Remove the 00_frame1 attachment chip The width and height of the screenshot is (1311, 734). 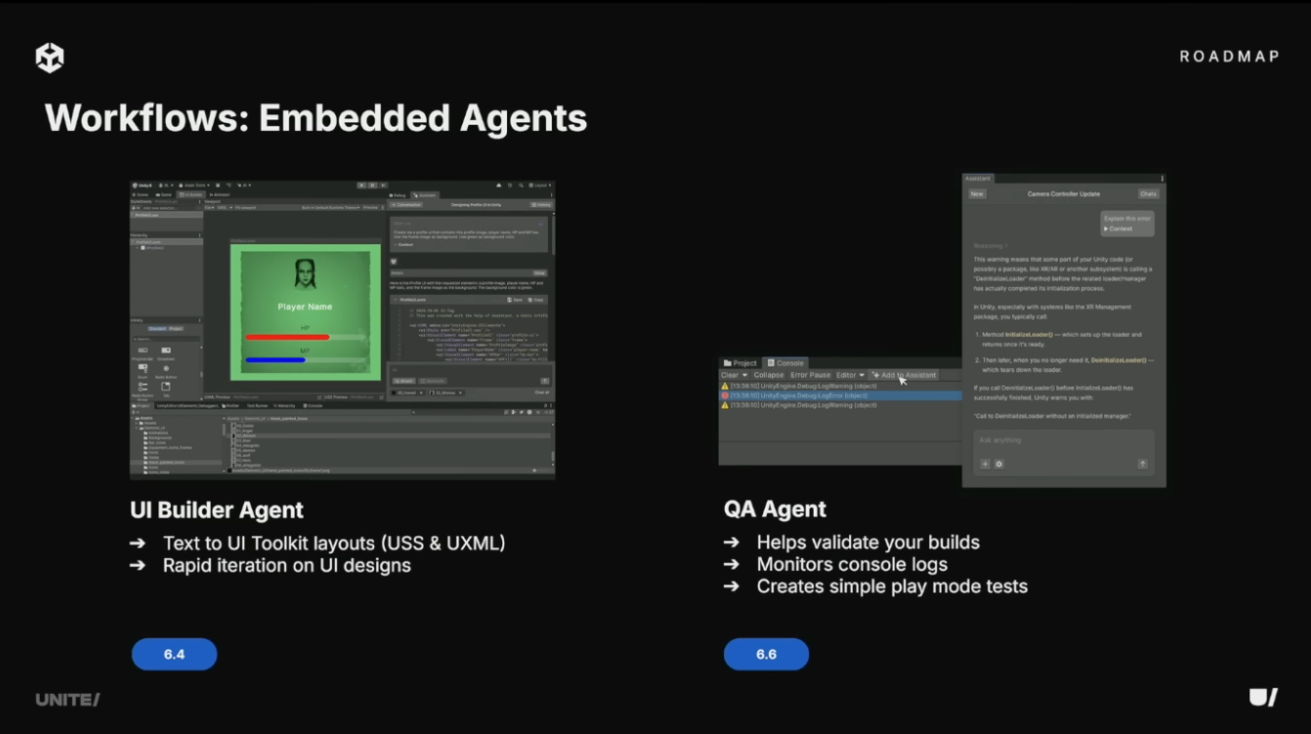(x=421, y=392)
